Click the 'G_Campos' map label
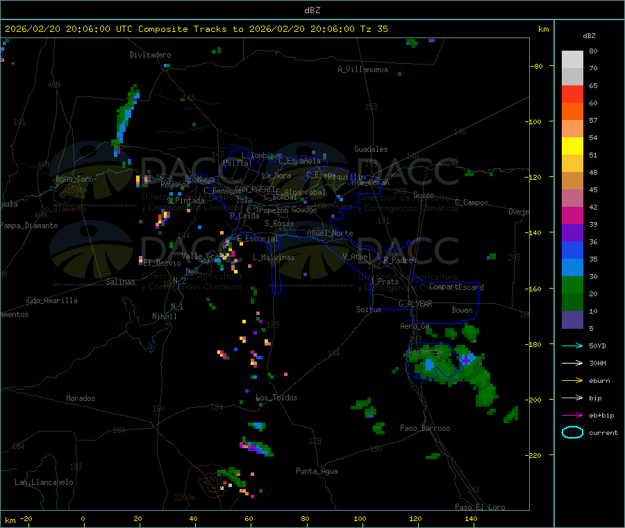This screenshot has width=625, height=528. pyautogui.click(x=472, y=203)
